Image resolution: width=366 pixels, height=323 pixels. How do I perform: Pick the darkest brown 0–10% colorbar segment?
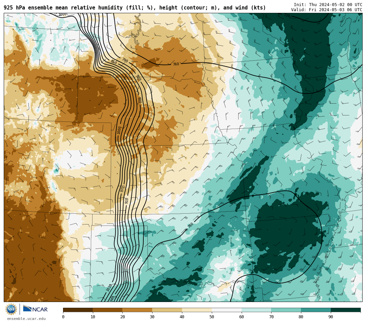coord(78,310)
